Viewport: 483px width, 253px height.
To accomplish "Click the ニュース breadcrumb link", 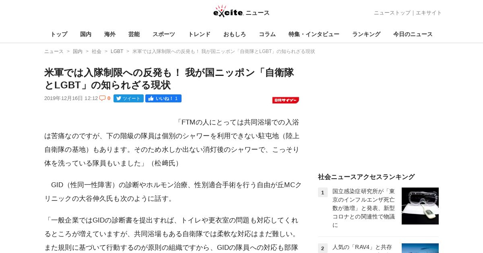I will tap(54, 51).
